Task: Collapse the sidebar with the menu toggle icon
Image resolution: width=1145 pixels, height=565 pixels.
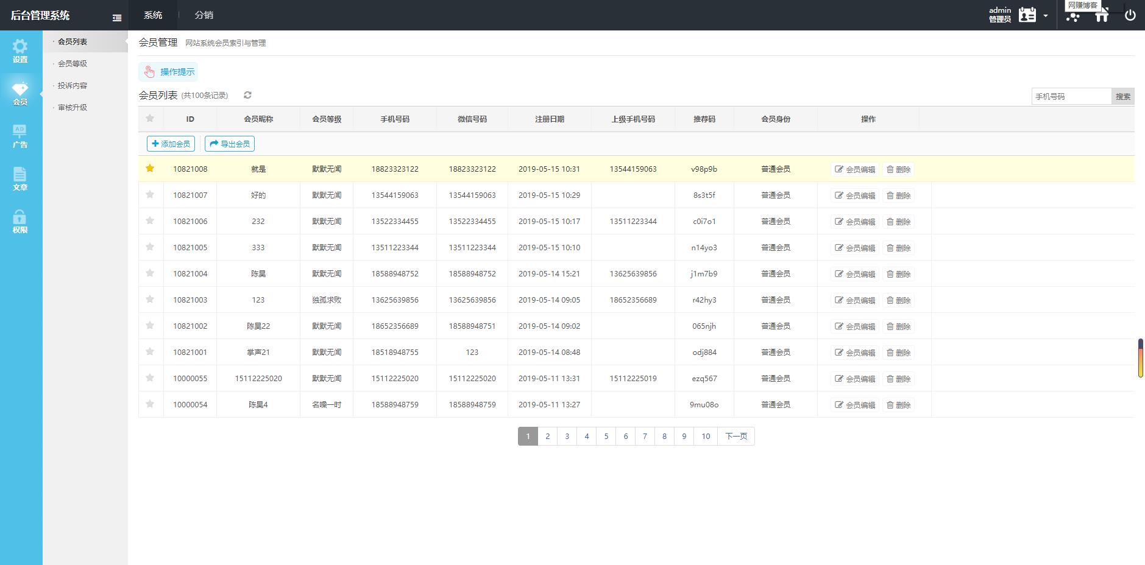Action: pyautogui.click(x=117, y=18)
